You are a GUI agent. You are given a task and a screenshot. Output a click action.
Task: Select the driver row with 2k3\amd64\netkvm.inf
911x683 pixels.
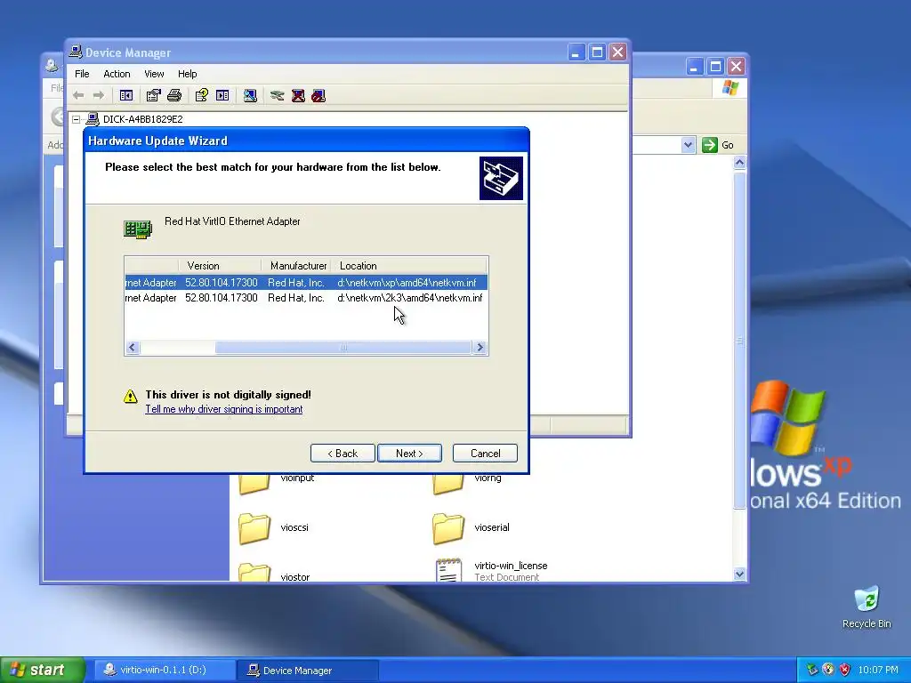pyautogui.click(x=306, y=298)
